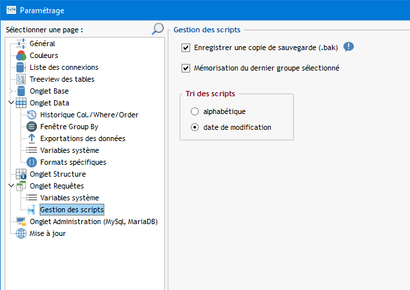Toggle Mémorisation du dernier groupe sélectionné
410x290 pixels.
(x=186, y=68)
